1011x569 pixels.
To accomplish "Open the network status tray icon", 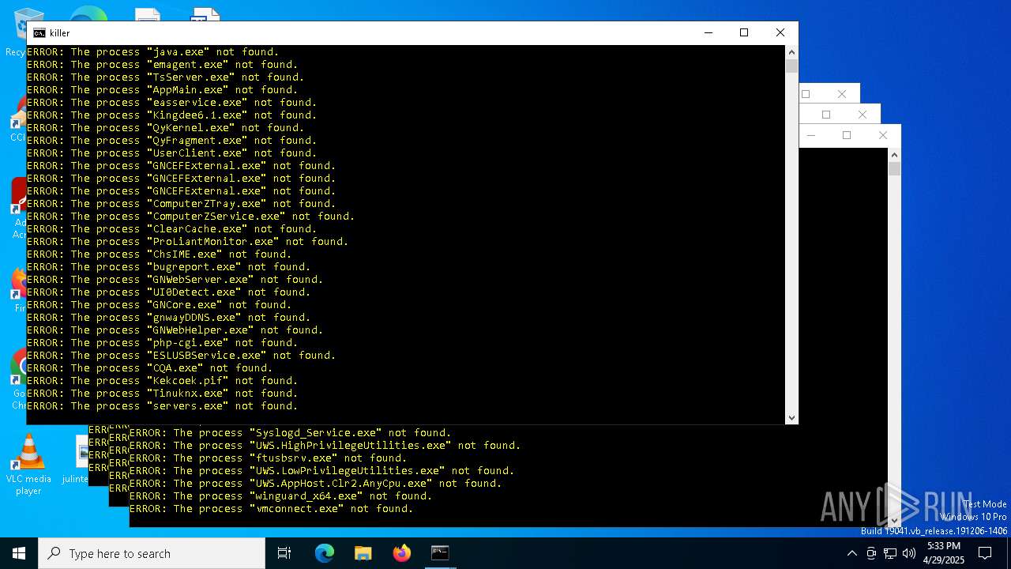I will (890, 553).
